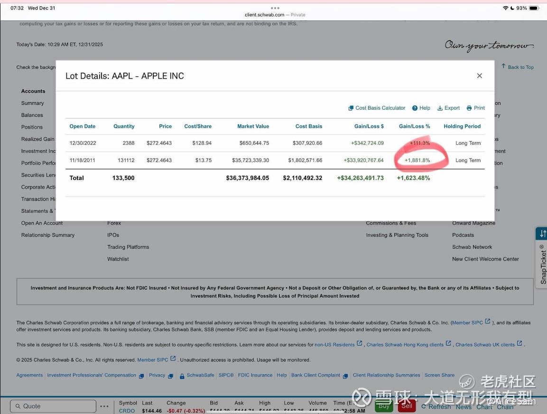Open Positions in the Accounts menu
The height and width of the screenshot is (414, 547).
tap(32, 127)
